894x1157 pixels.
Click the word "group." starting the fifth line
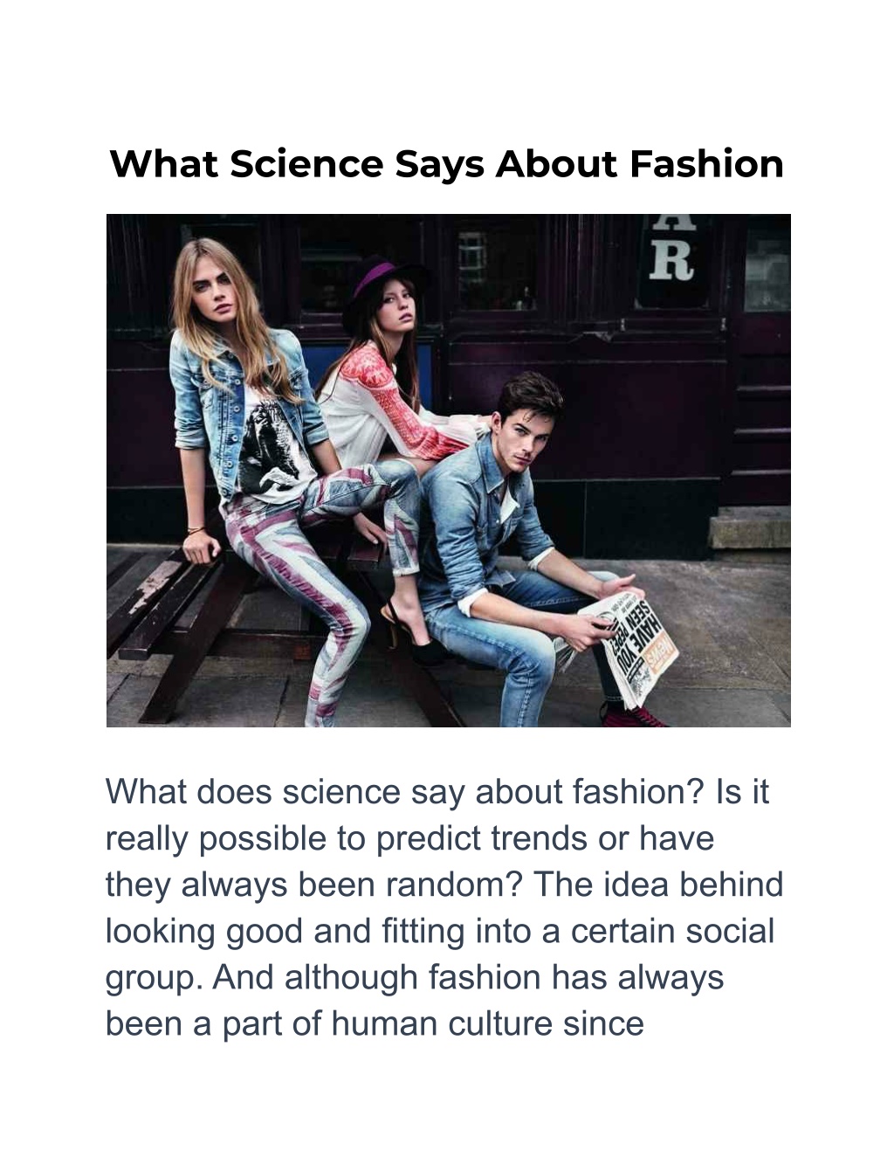(154, 977)
